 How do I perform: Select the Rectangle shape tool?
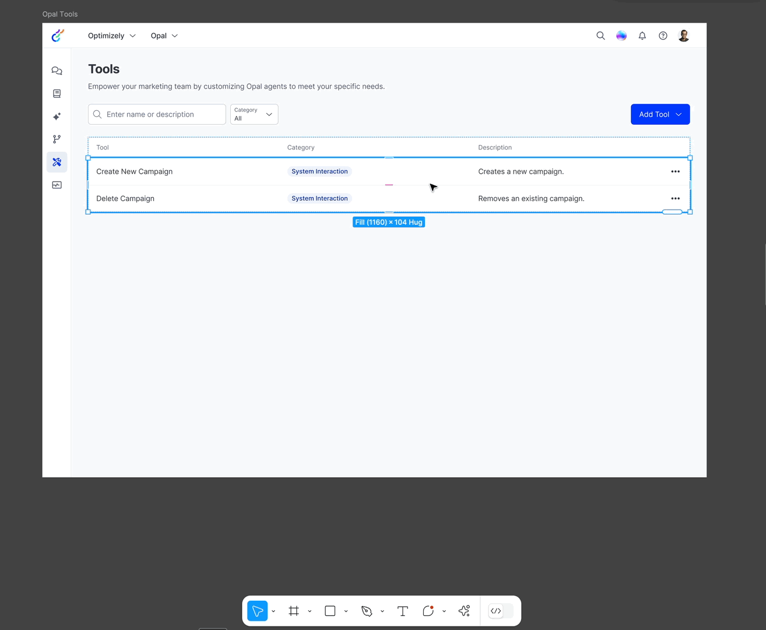pos(330,611)
